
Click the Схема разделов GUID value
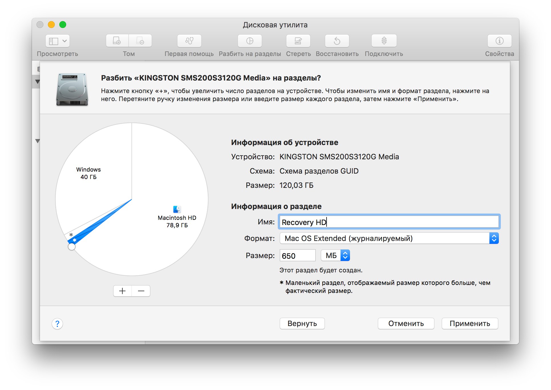[x=319, y=171]
